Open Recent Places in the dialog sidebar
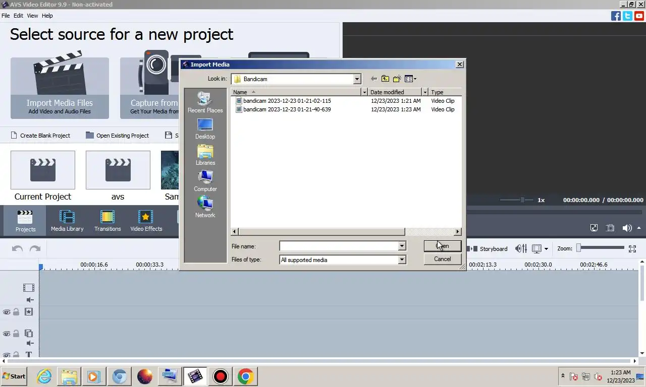646x387 pixels. click(205, 102)
